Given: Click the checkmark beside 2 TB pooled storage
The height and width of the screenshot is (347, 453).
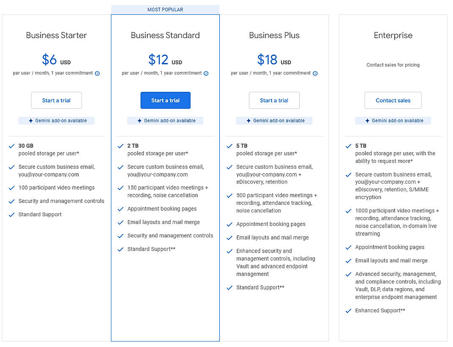Looking at the screenshot, I should [x=120, y=146].
